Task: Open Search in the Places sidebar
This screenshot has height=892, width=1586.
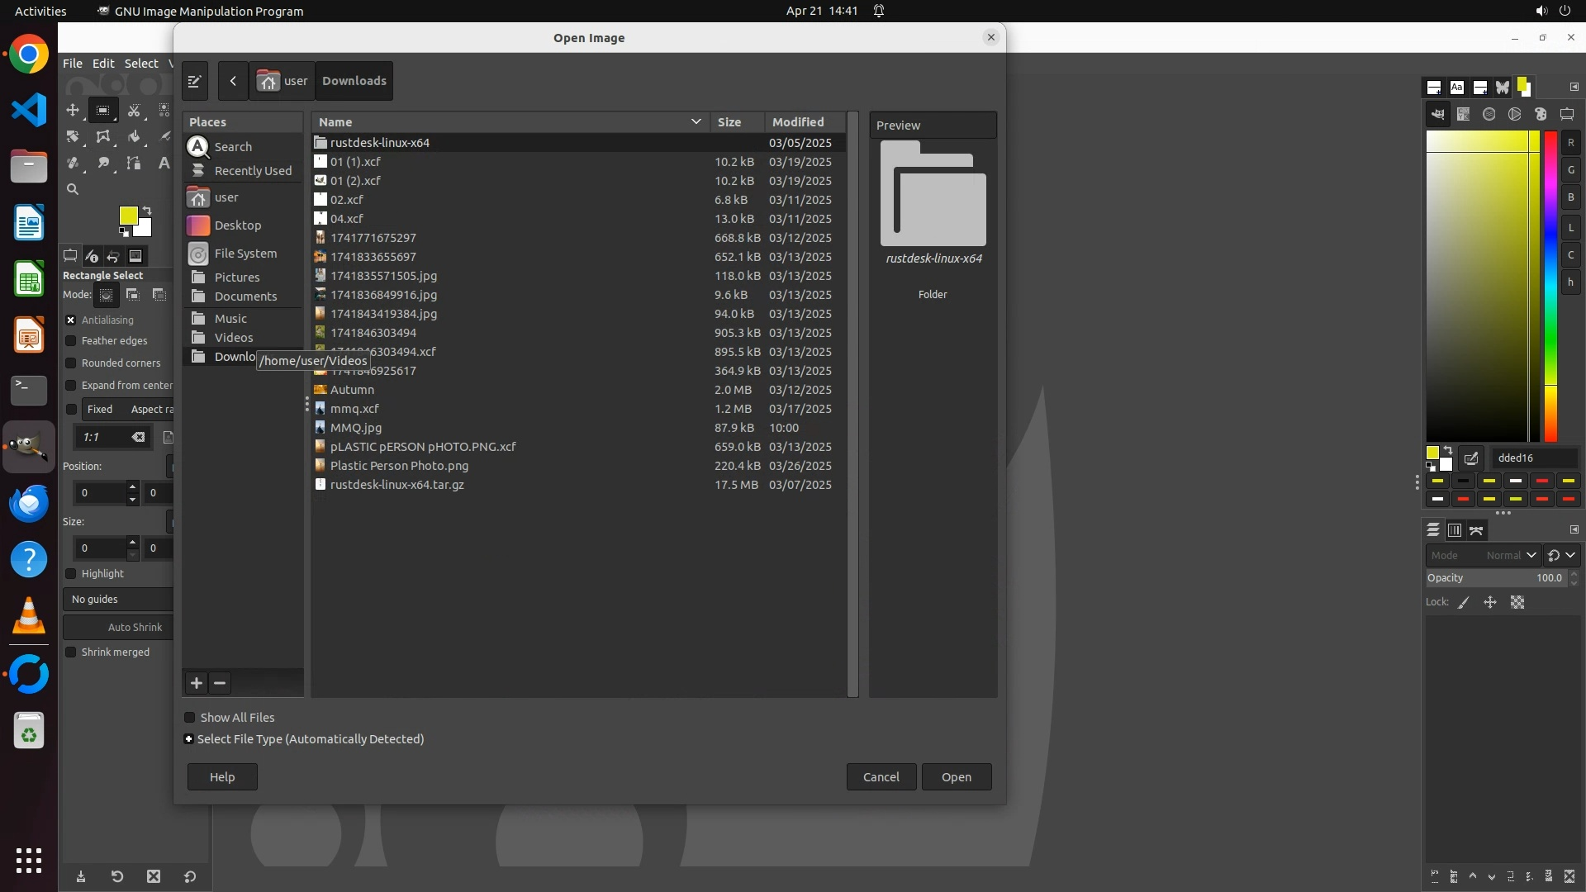Action: coord(233,147)
